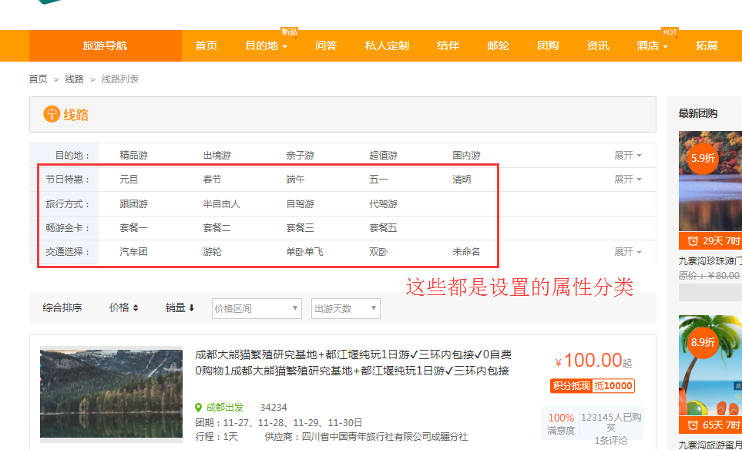
Task: Click the green location pin by 成都出发
Action: tap(199, 407)
